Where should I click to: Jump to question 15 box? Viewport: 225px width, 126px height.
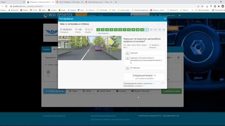[x=160, y=29]
